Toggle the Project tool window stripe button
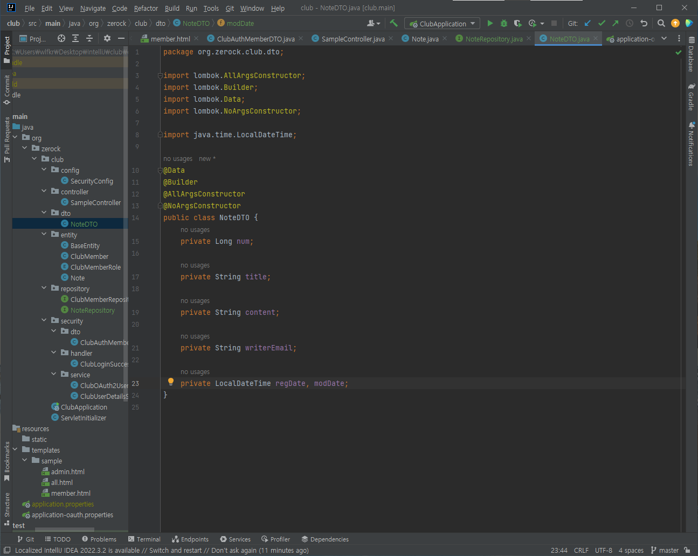Image resolution: width=698 pixels, height=556 pixels. coord(6,50)
